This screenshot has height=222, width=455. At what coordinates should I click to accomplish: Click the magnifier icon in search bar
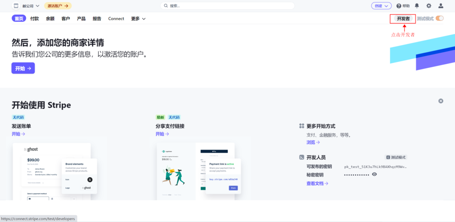(166, 6)
